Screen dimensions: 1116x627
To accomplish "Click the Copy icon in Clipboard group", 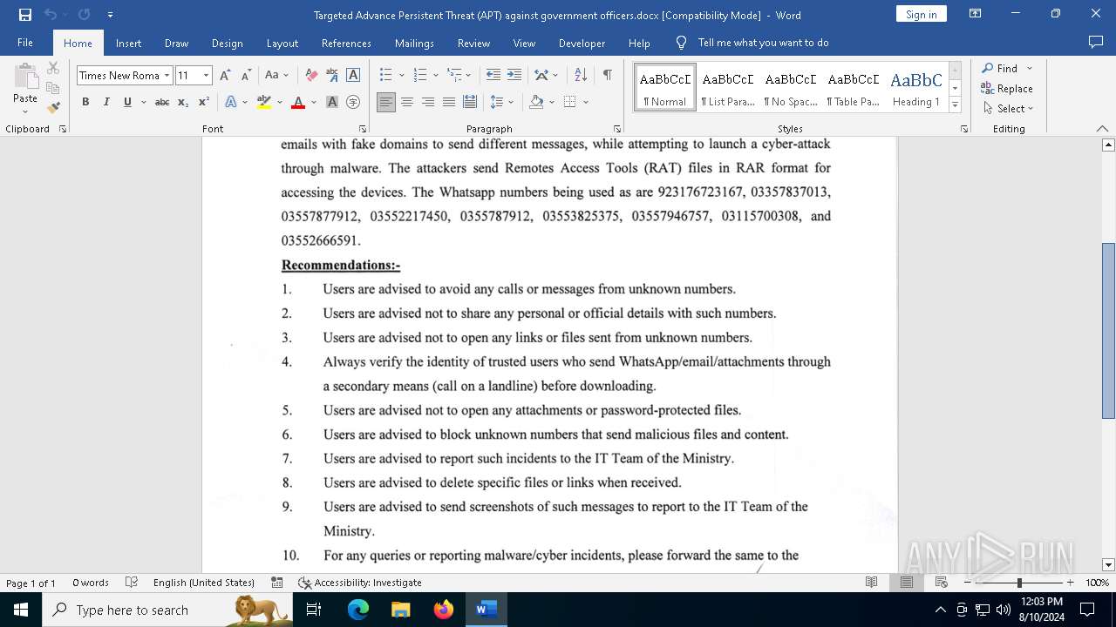I will (53, 88).
